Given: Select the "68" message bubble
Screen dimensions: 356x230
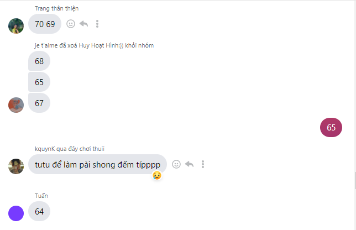Looking at the screenshot, I should click(x=39, y=61).
